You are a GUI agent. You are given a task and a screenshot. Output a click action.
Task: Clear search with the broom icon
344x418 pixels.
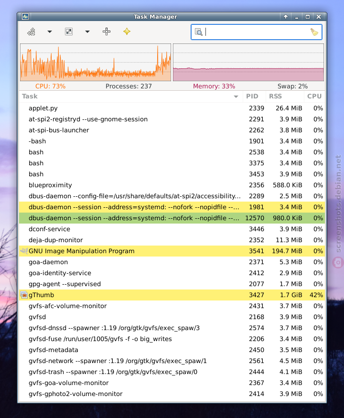(314, 32)
